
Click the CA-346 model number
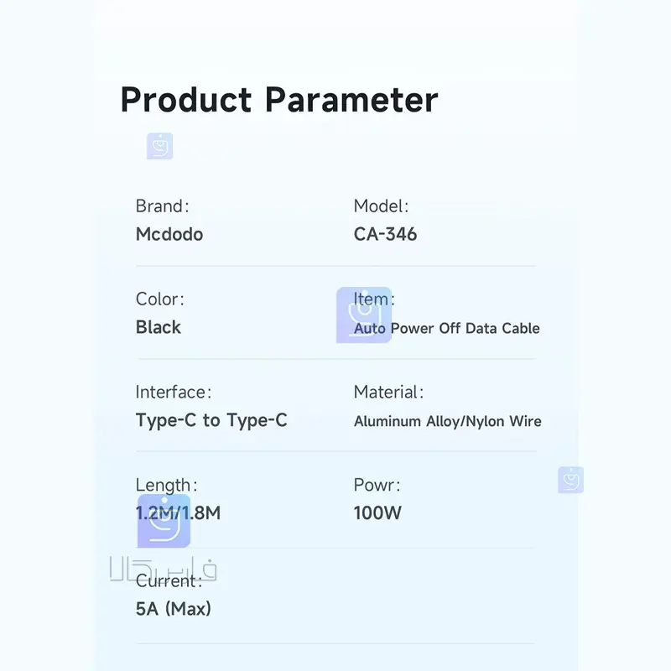coord(385,234)
